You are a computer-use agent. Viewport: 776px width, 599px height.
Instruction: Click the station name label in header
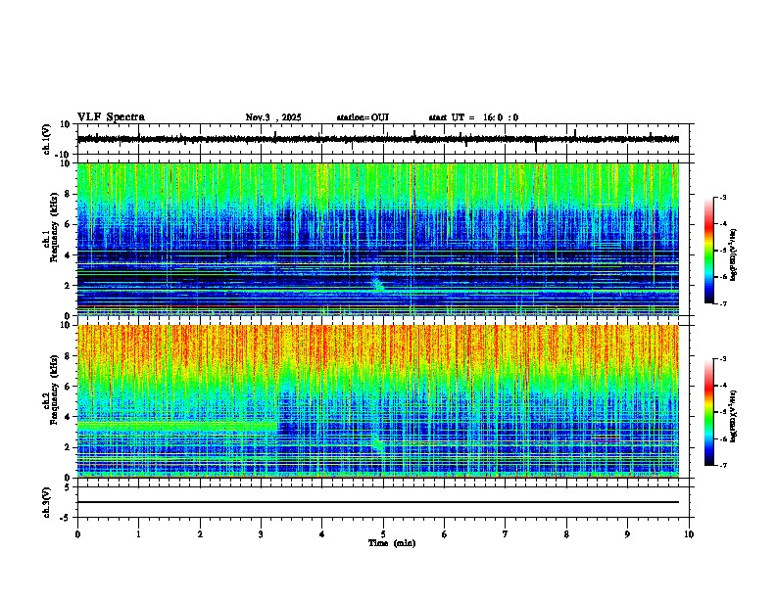(363, 117)
